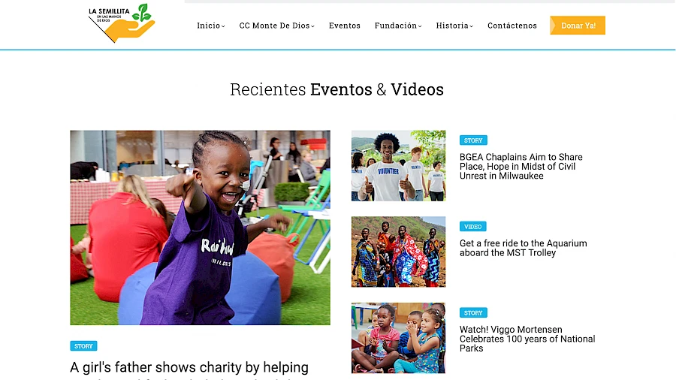Click the VIDEO tag badge

[473, 227]
